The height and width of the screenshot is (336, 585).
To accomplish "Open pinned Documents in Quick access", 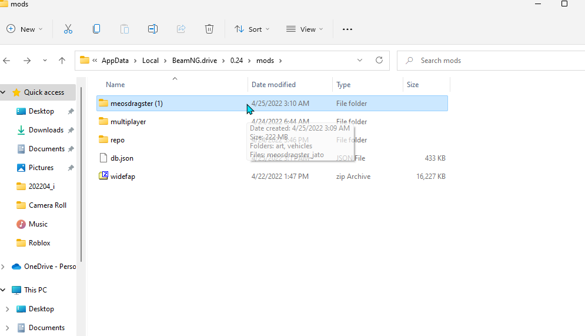I will (46, 149).
